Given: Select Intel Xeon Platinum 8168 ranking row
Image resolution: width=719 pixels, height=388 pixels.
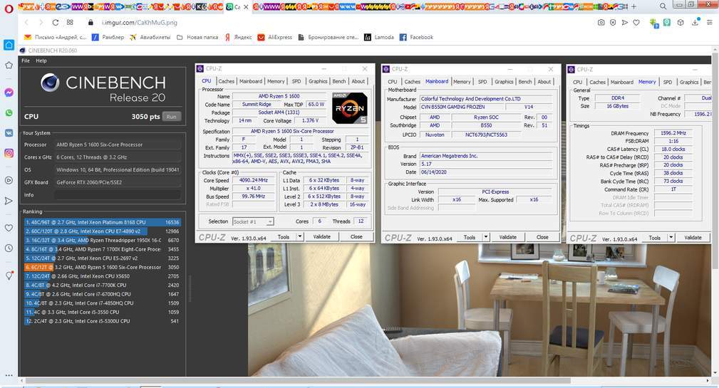Looking at the screenshot, I should pyautogui.click(x=102, y=222).
